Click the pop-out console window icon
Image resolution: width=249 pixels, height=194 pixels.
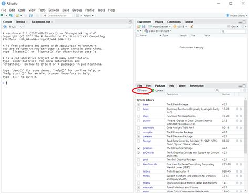(x=130, y=22)
